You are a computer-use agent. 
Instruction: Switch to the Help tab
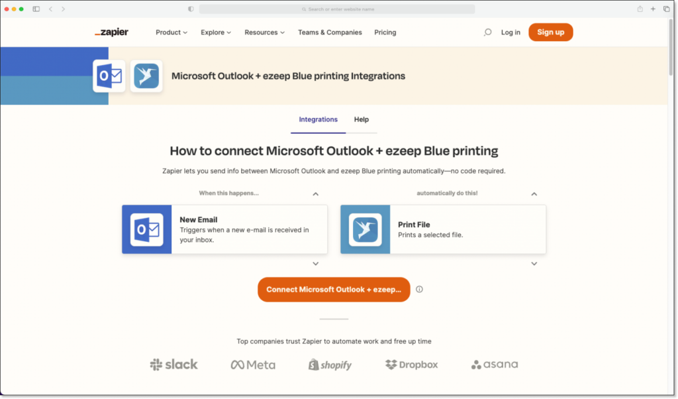pos(362,119)
